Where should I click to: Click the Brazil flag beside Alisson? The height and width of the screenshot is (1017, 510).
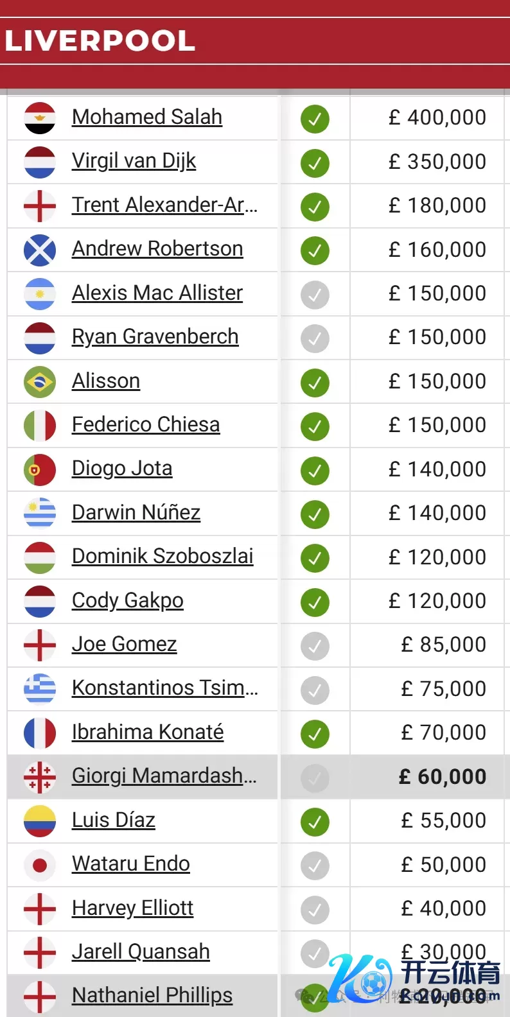(39, 382)
